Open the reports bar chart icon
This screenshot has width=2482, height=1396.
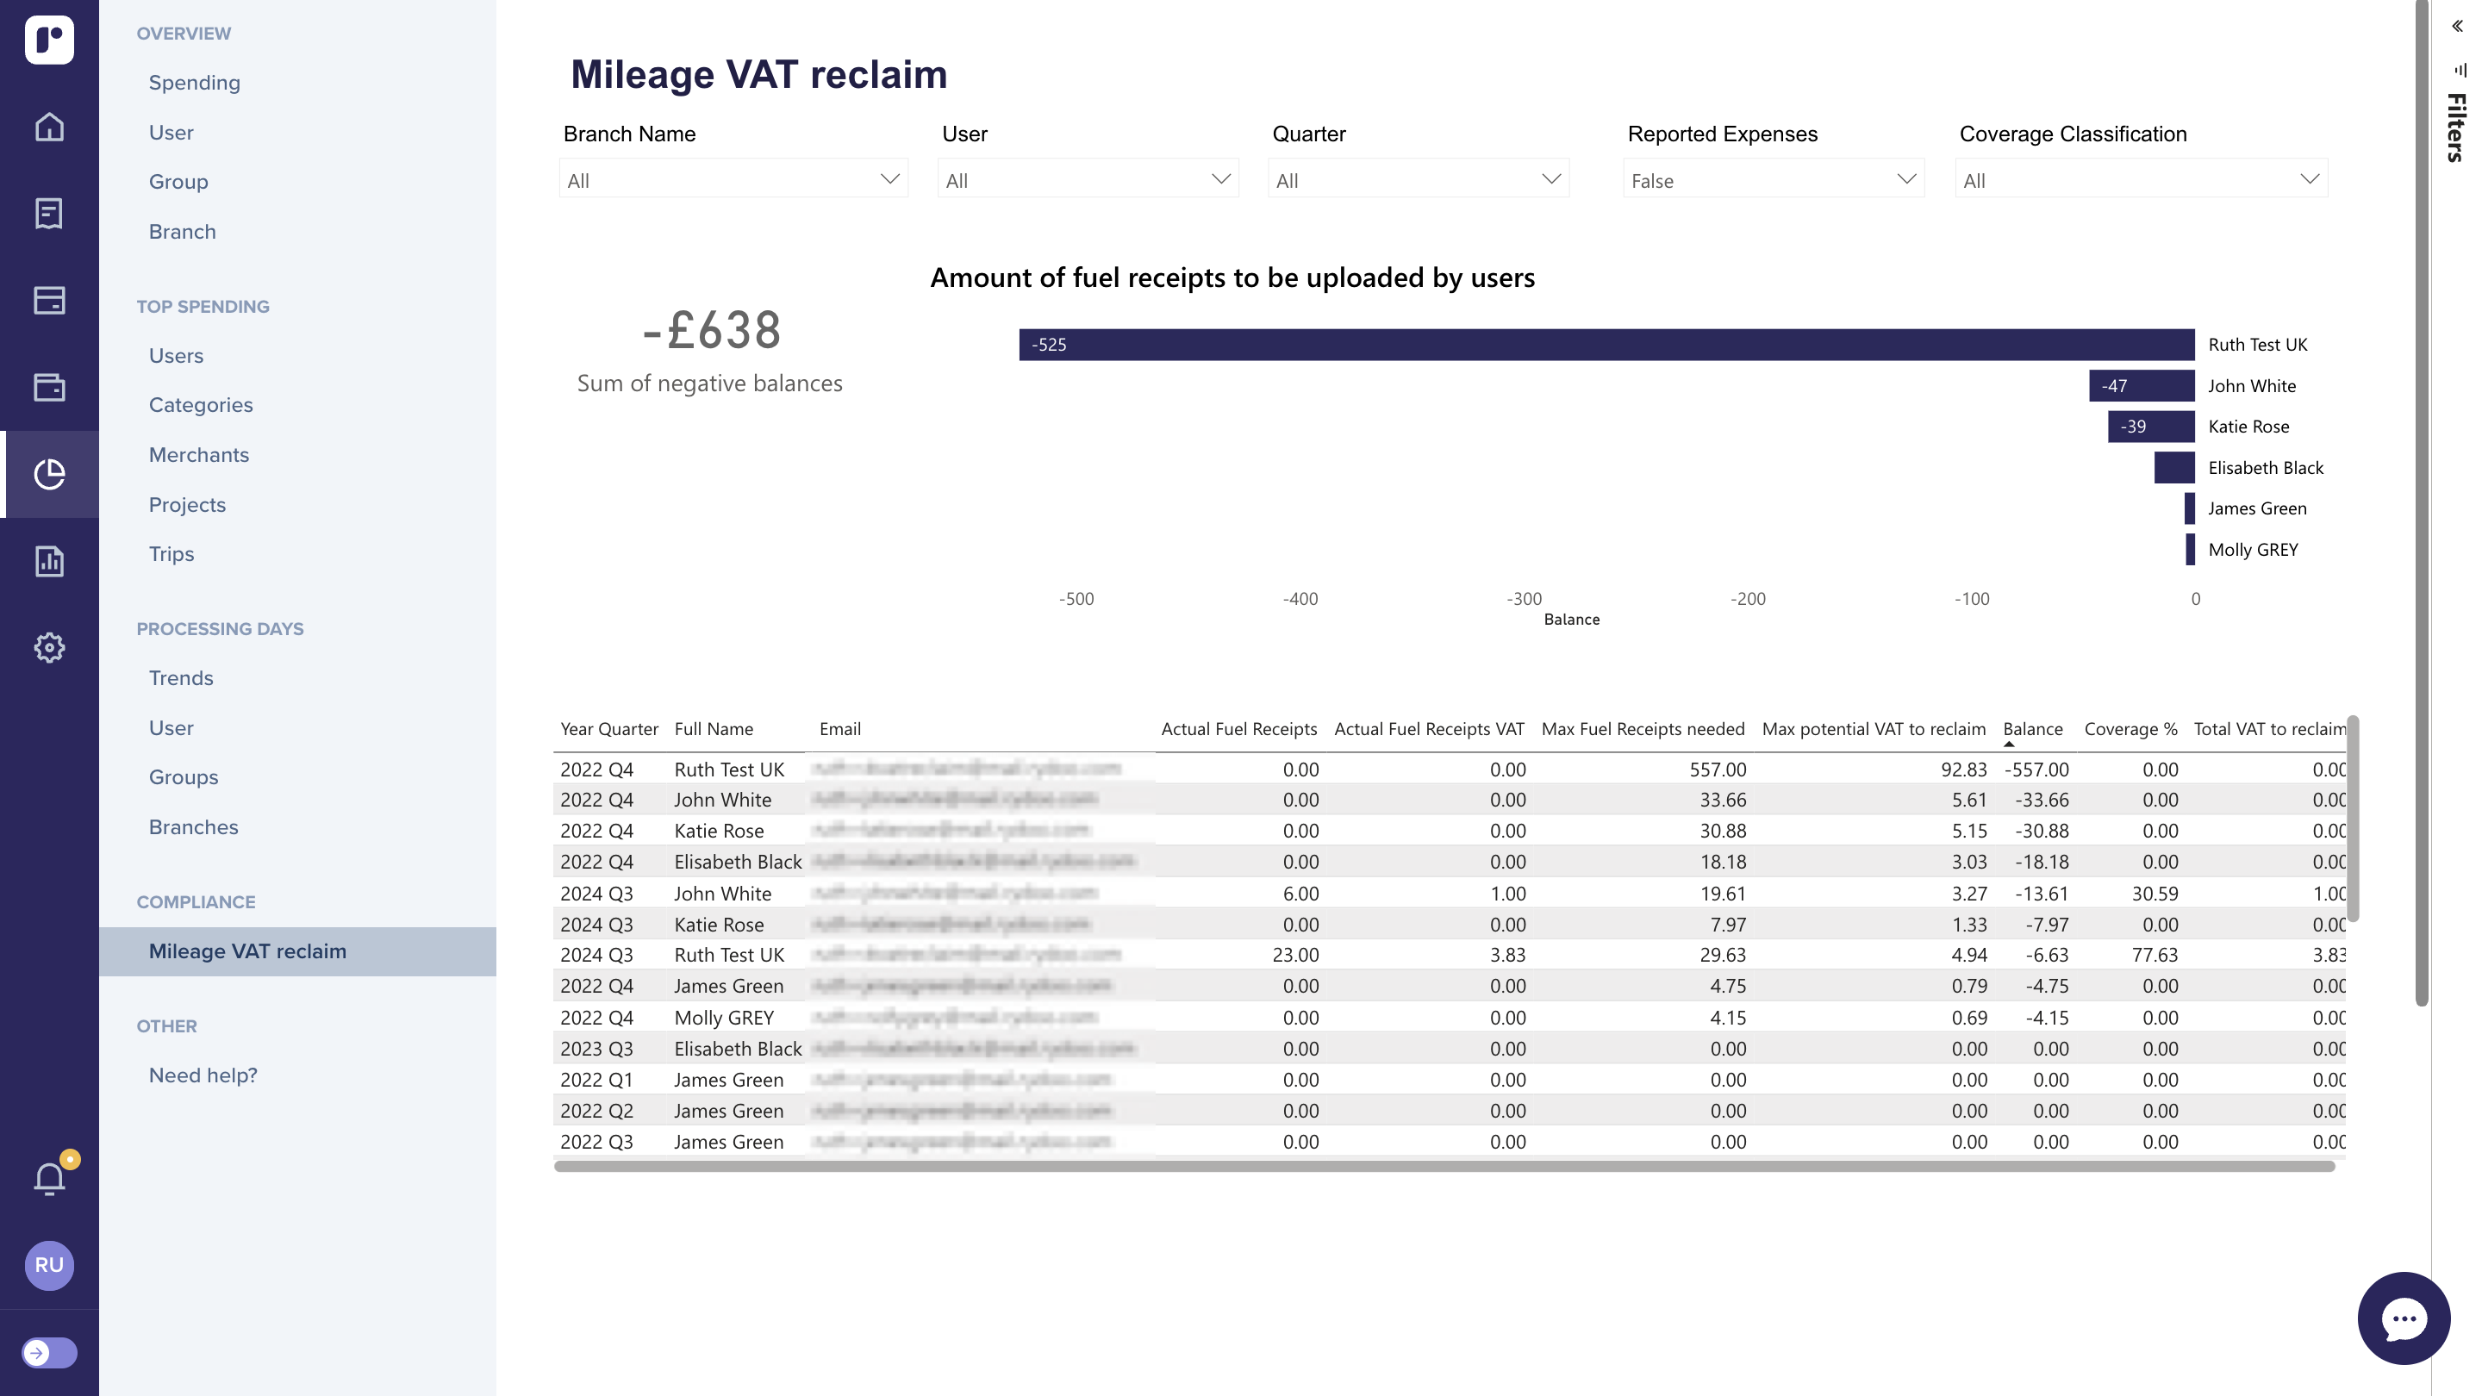tap(49, 561)
